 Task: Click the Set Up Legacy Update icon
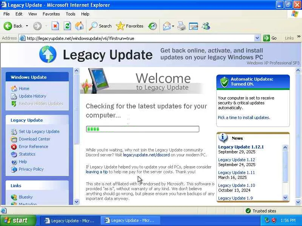pos(14,131)
